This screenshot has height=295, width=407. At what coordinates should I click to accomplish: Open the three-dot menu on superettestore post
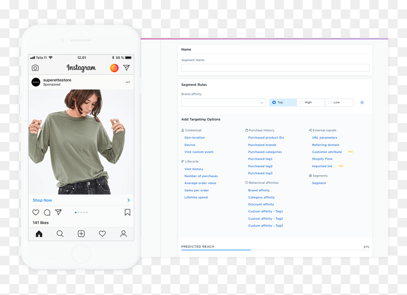(128, 82)
